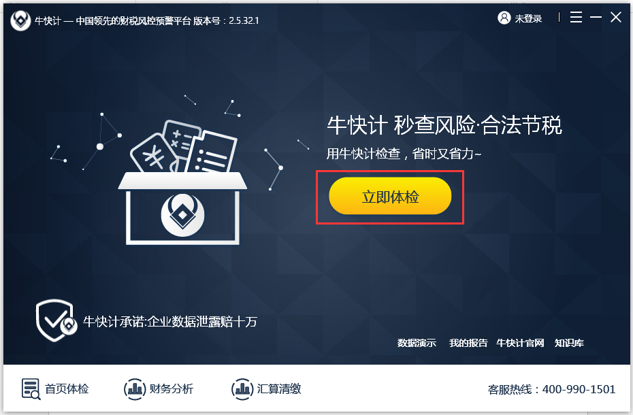Close the 牛快计 window
Viewport: 633px width, 415px height.
click(615, 17)
